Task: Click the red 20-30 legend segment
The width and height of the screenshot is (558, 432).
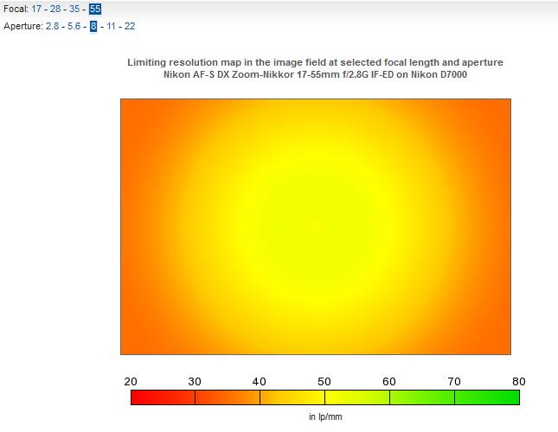Action: [x=163, y=397]
